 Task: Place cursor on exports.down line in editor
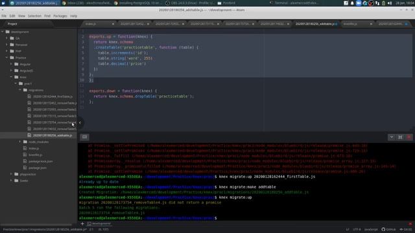[123, 91]
